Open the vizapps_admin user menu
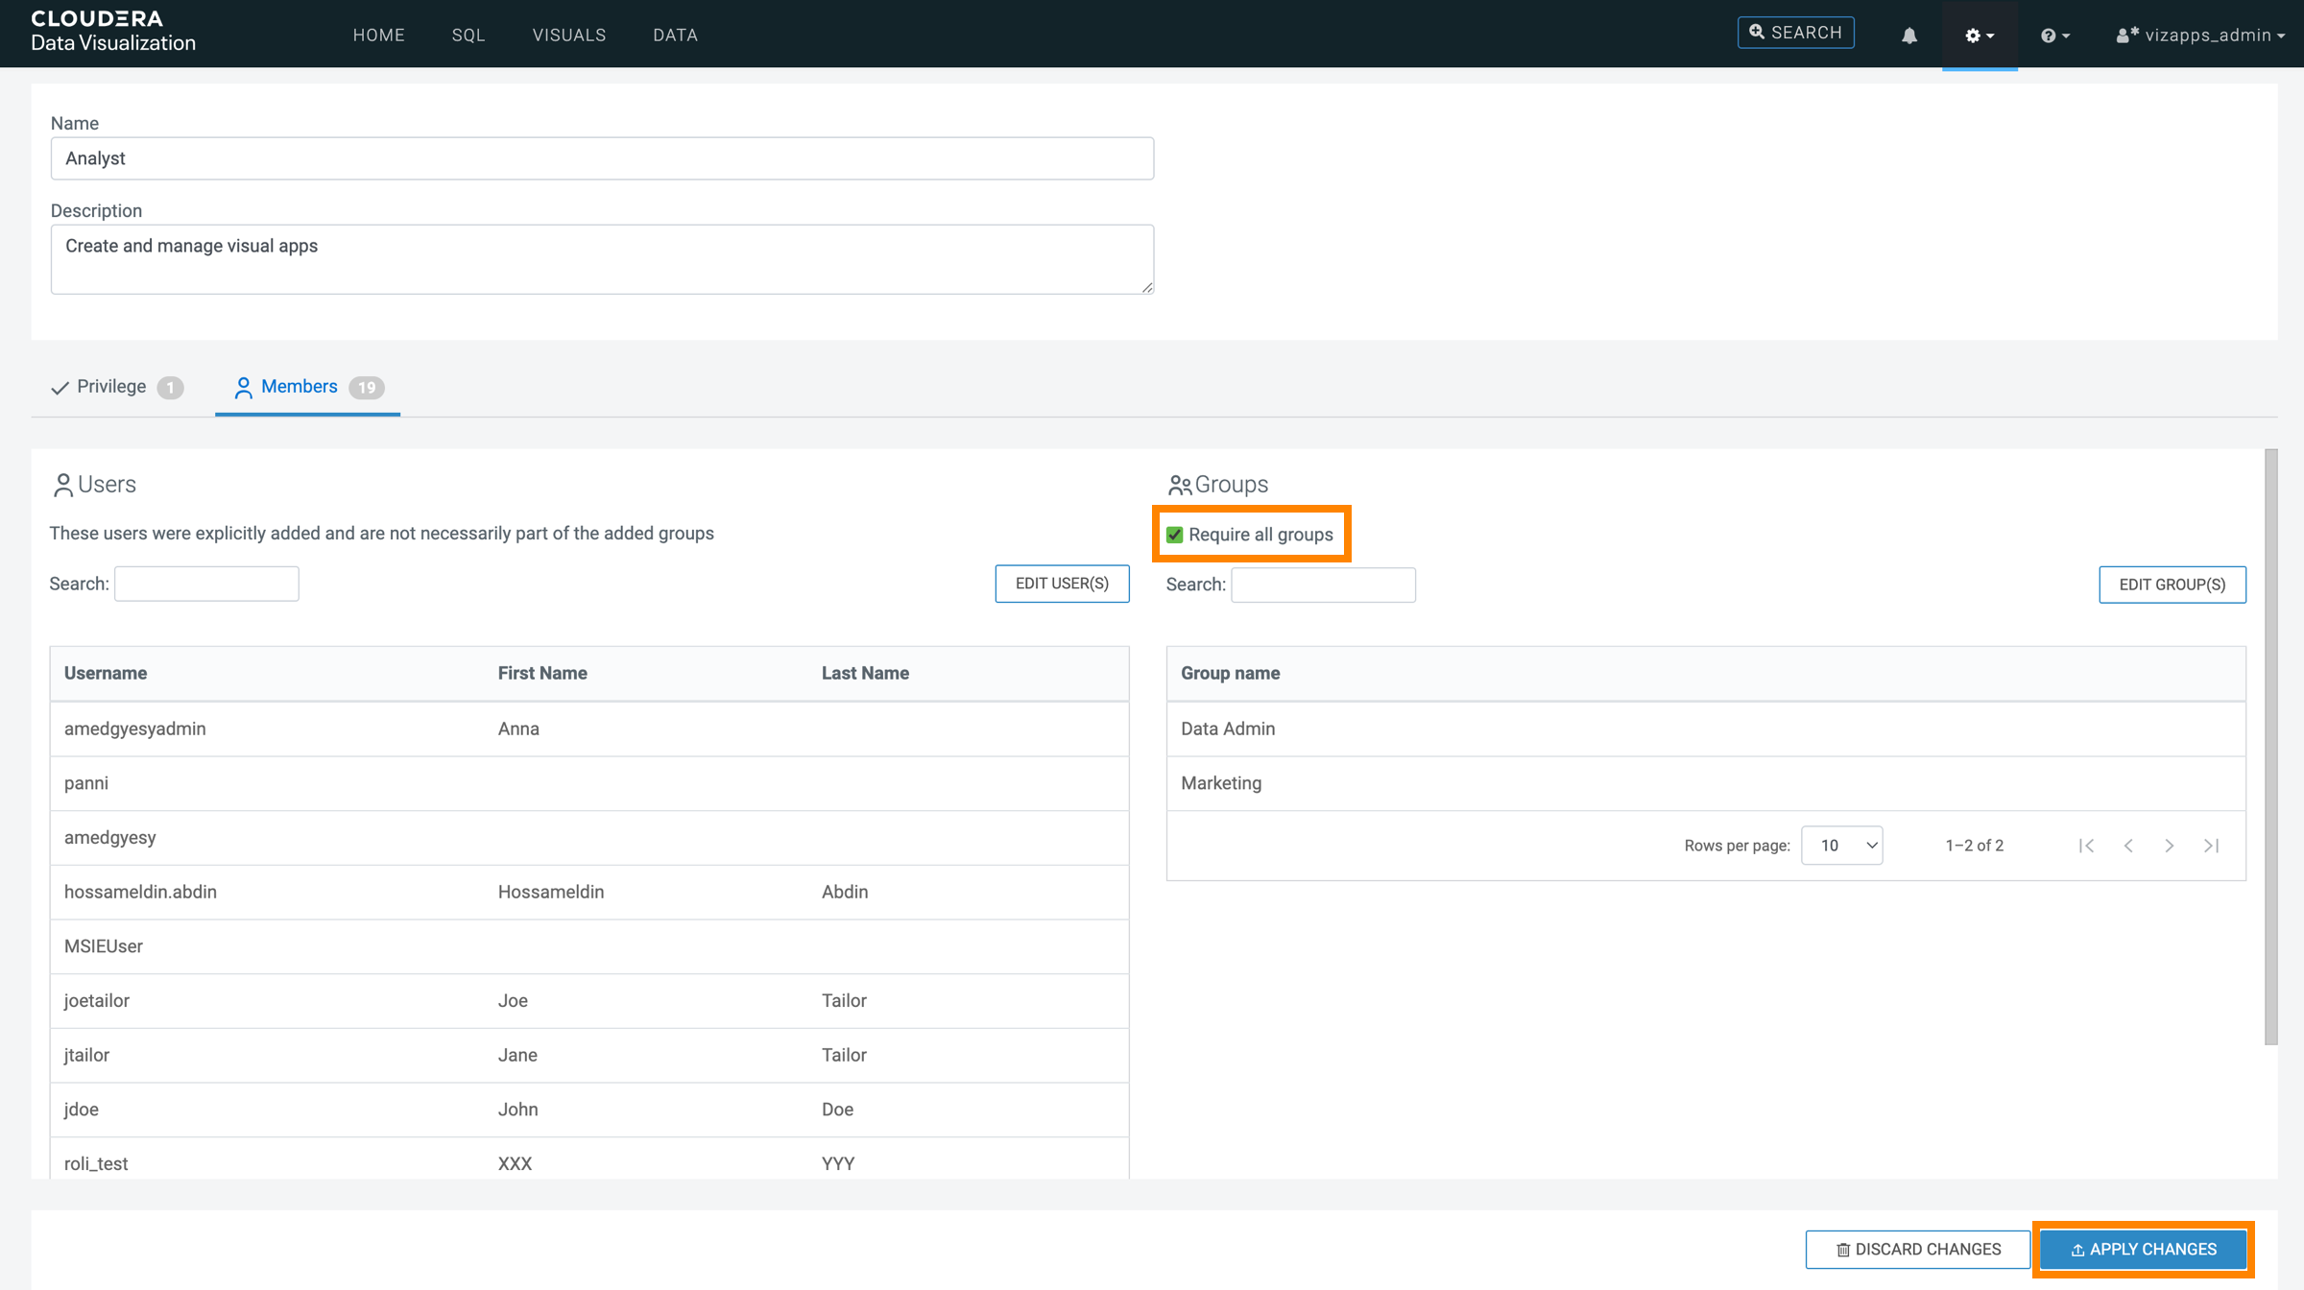This screenshot has height=1290, width=2304. coord(2200,36)
